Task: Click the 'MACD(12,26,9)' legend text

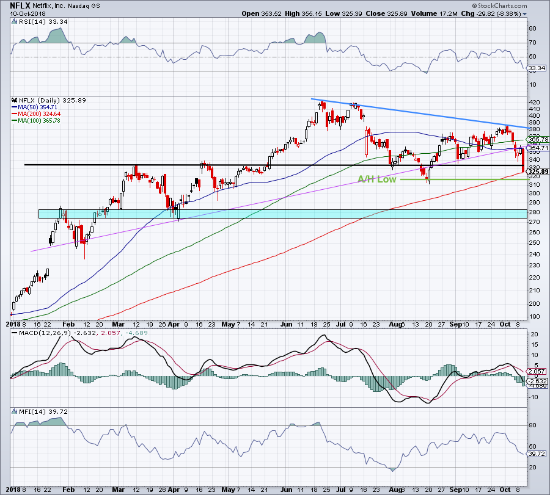Action: pyautogui.click(x=45, y=333)
